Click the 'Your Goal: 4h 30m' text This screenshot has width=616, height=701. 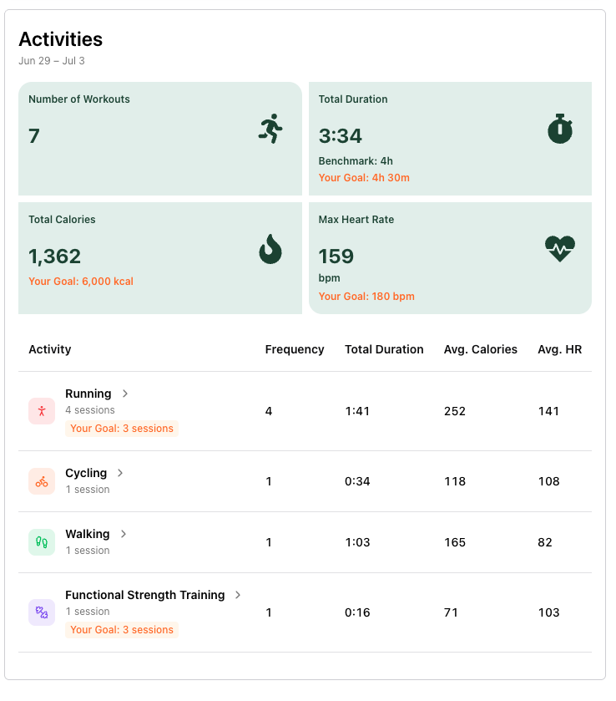364,178
